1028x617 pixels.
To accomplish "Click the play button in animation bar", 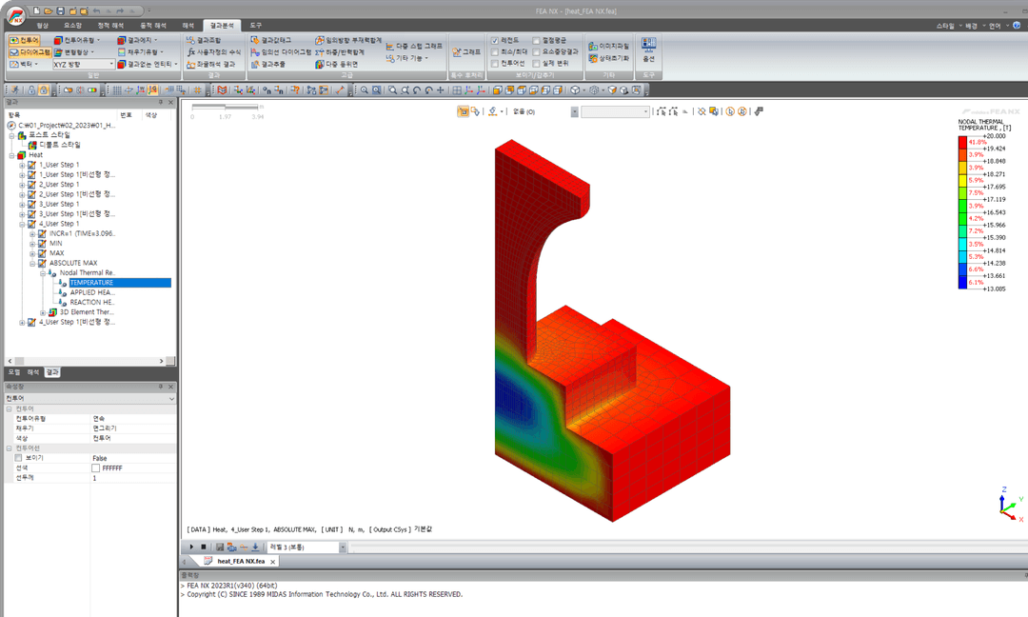I will coord(191,547).
